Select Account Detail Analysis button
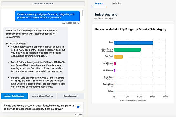This screenshot has height=117, width=176. [x=14, y=96]
